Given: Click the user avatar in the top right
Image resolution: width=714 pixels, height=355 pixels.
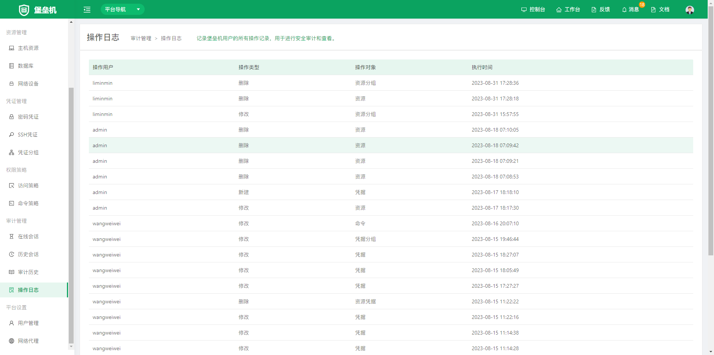Looking at the screenshot, I should tap(689, 10).
